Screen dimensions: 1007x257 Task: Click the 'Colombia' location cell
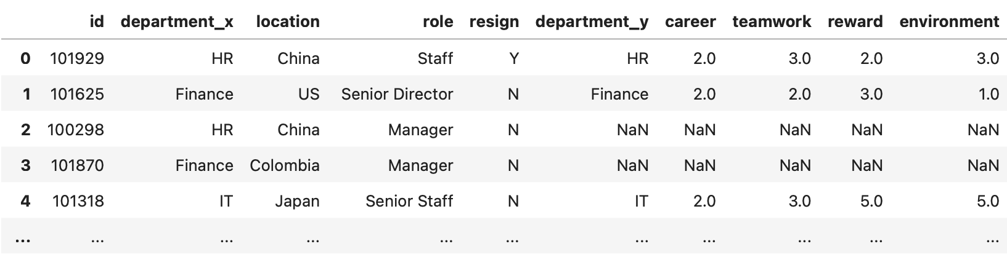(x=285, y=165)
